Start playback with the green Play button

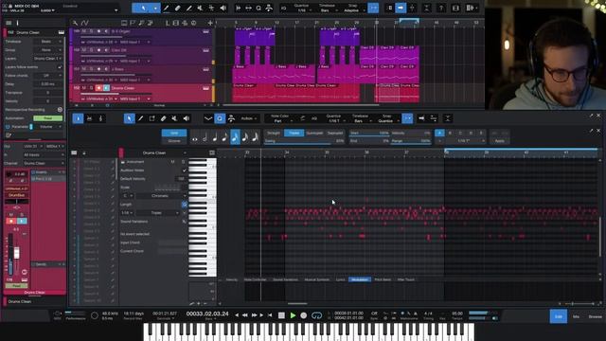click(293, 315)
